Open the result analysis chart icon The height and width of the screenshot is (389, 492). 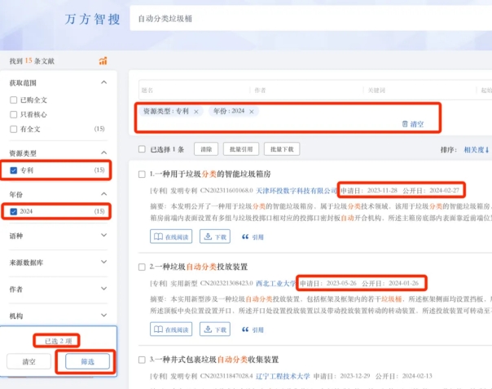coord(103,60)
